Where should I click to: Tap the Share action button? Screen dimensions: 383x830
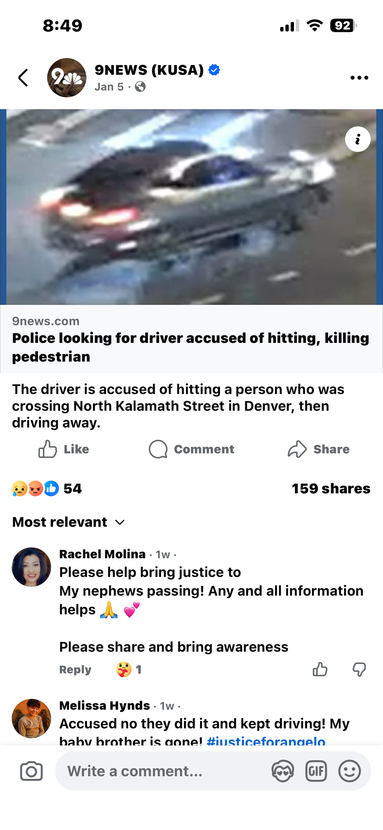click(x=319, y=449)
